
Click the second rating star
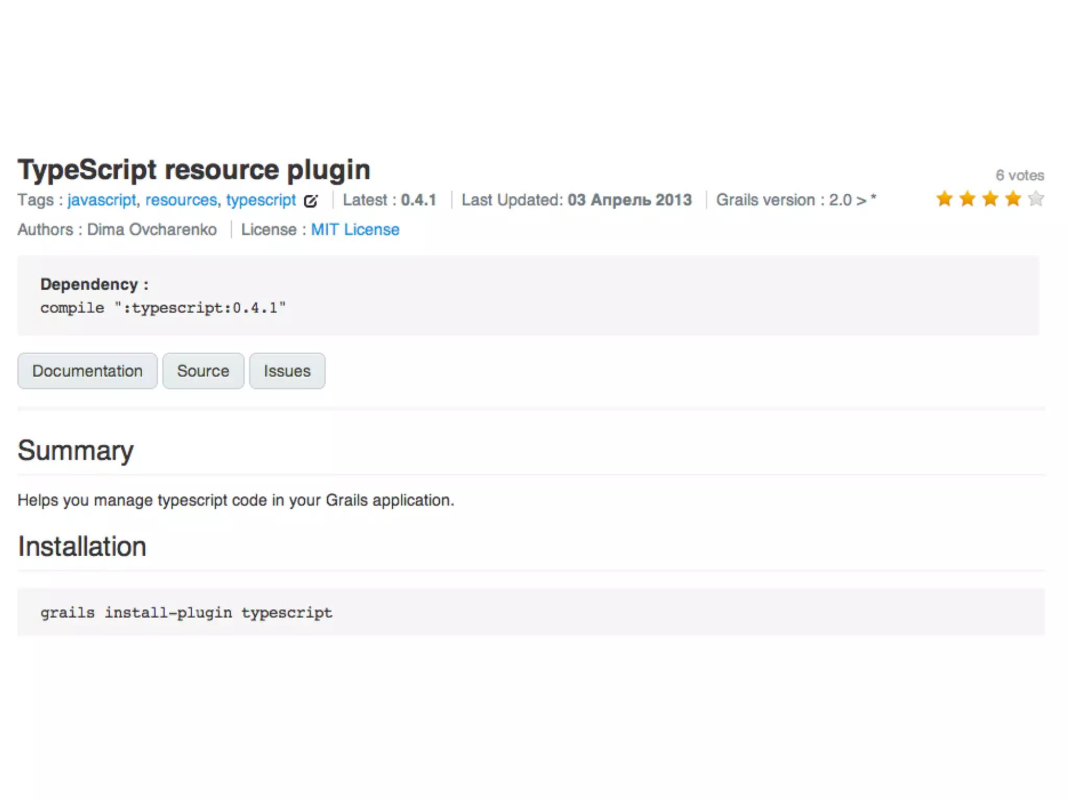pyautogui.click(x=967, y=199)
